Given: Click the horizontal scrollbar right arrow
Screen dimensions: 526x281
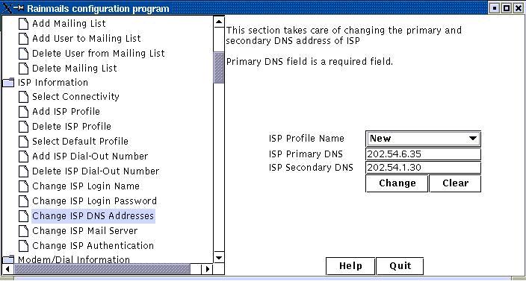Looking at the screenshot, I should (x=207, y=268).
